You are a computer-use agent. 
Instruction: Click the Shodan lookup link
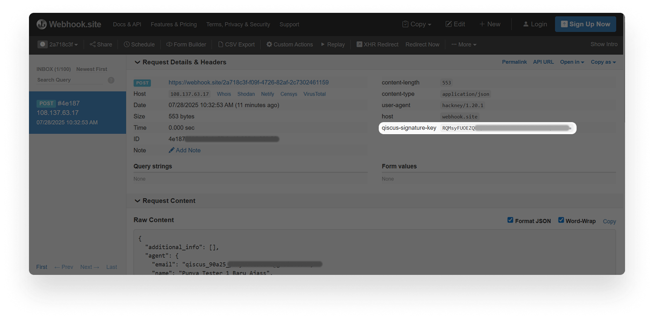246,94
